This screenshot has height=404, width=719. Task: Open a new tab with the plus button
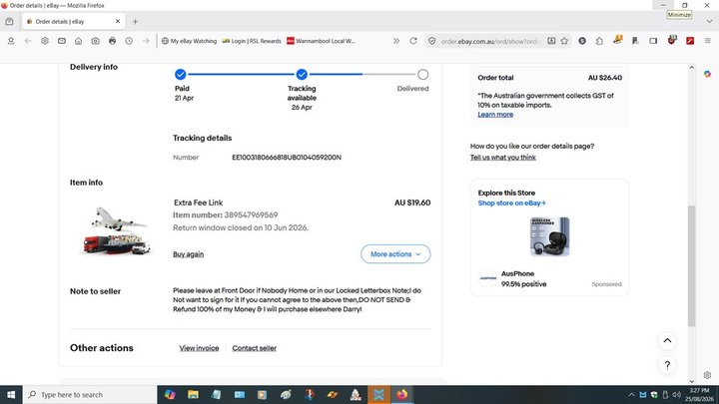pos(135,22)
